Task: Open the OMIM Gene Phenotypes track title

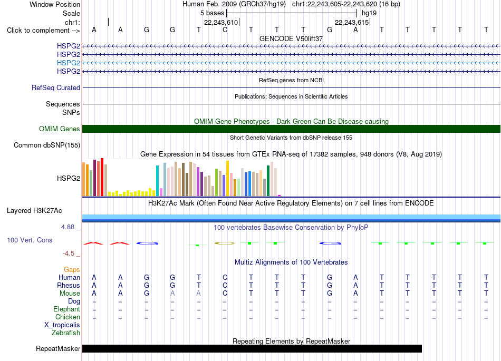Action: [x=291, y=121]
